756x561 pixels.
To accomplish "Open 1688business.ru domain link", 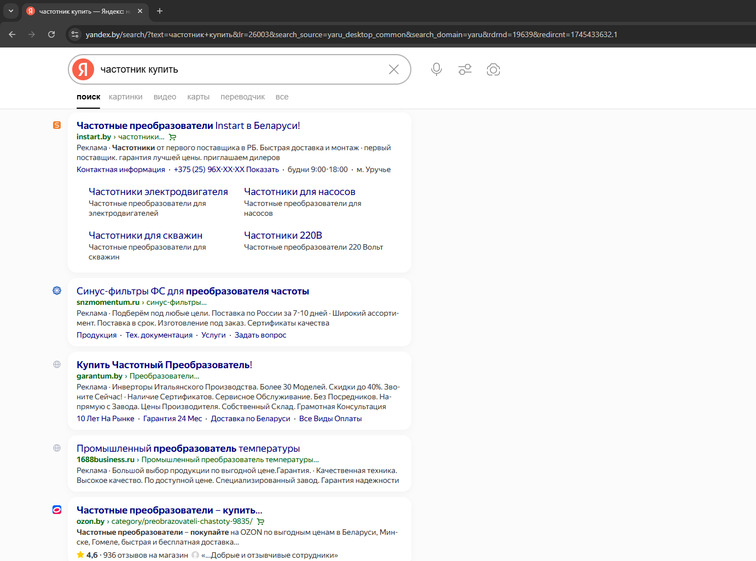I will 106,459.
